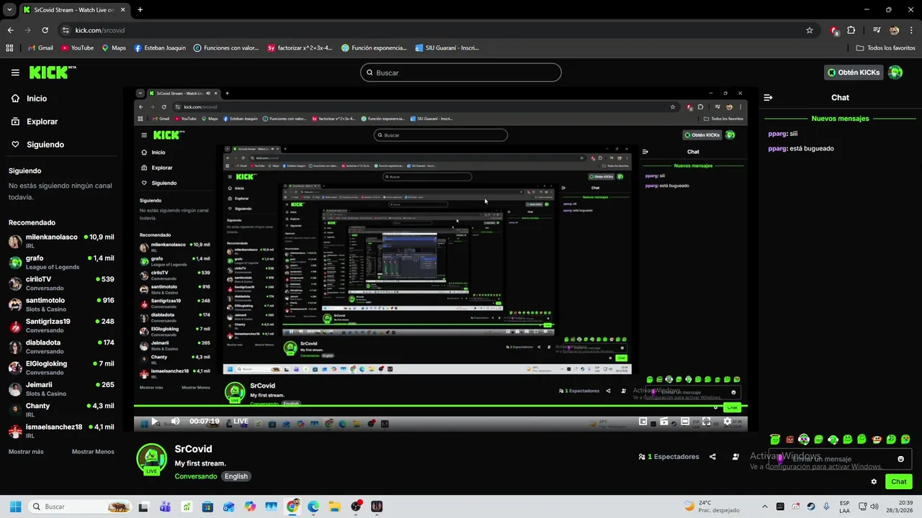The width and height of the screenshot is (922, 518).
Task: Open ismaelsanchez18 recommended channel
Action: click(x=61, y=431)
